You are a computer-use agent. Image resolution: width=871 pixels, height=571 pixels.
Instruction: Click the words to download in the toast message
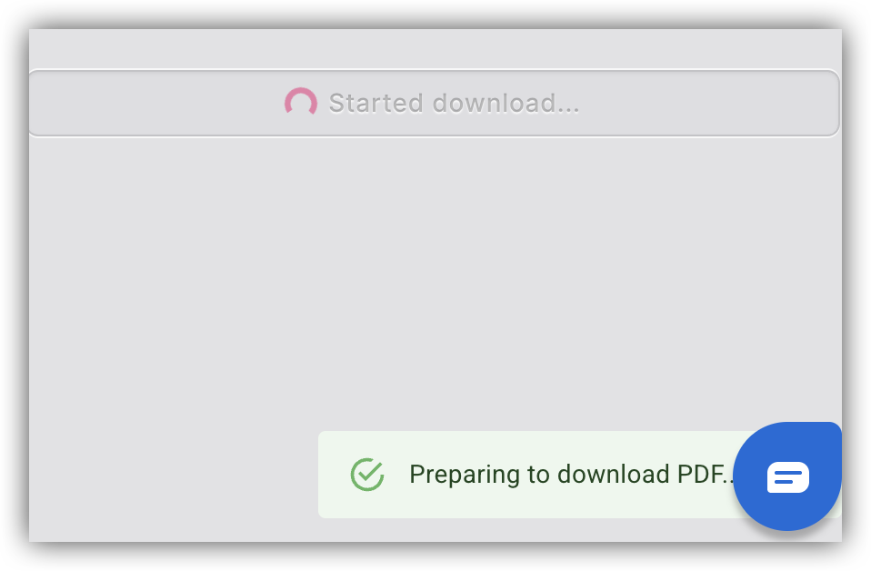pyautogui.click(x=598, y=475)
